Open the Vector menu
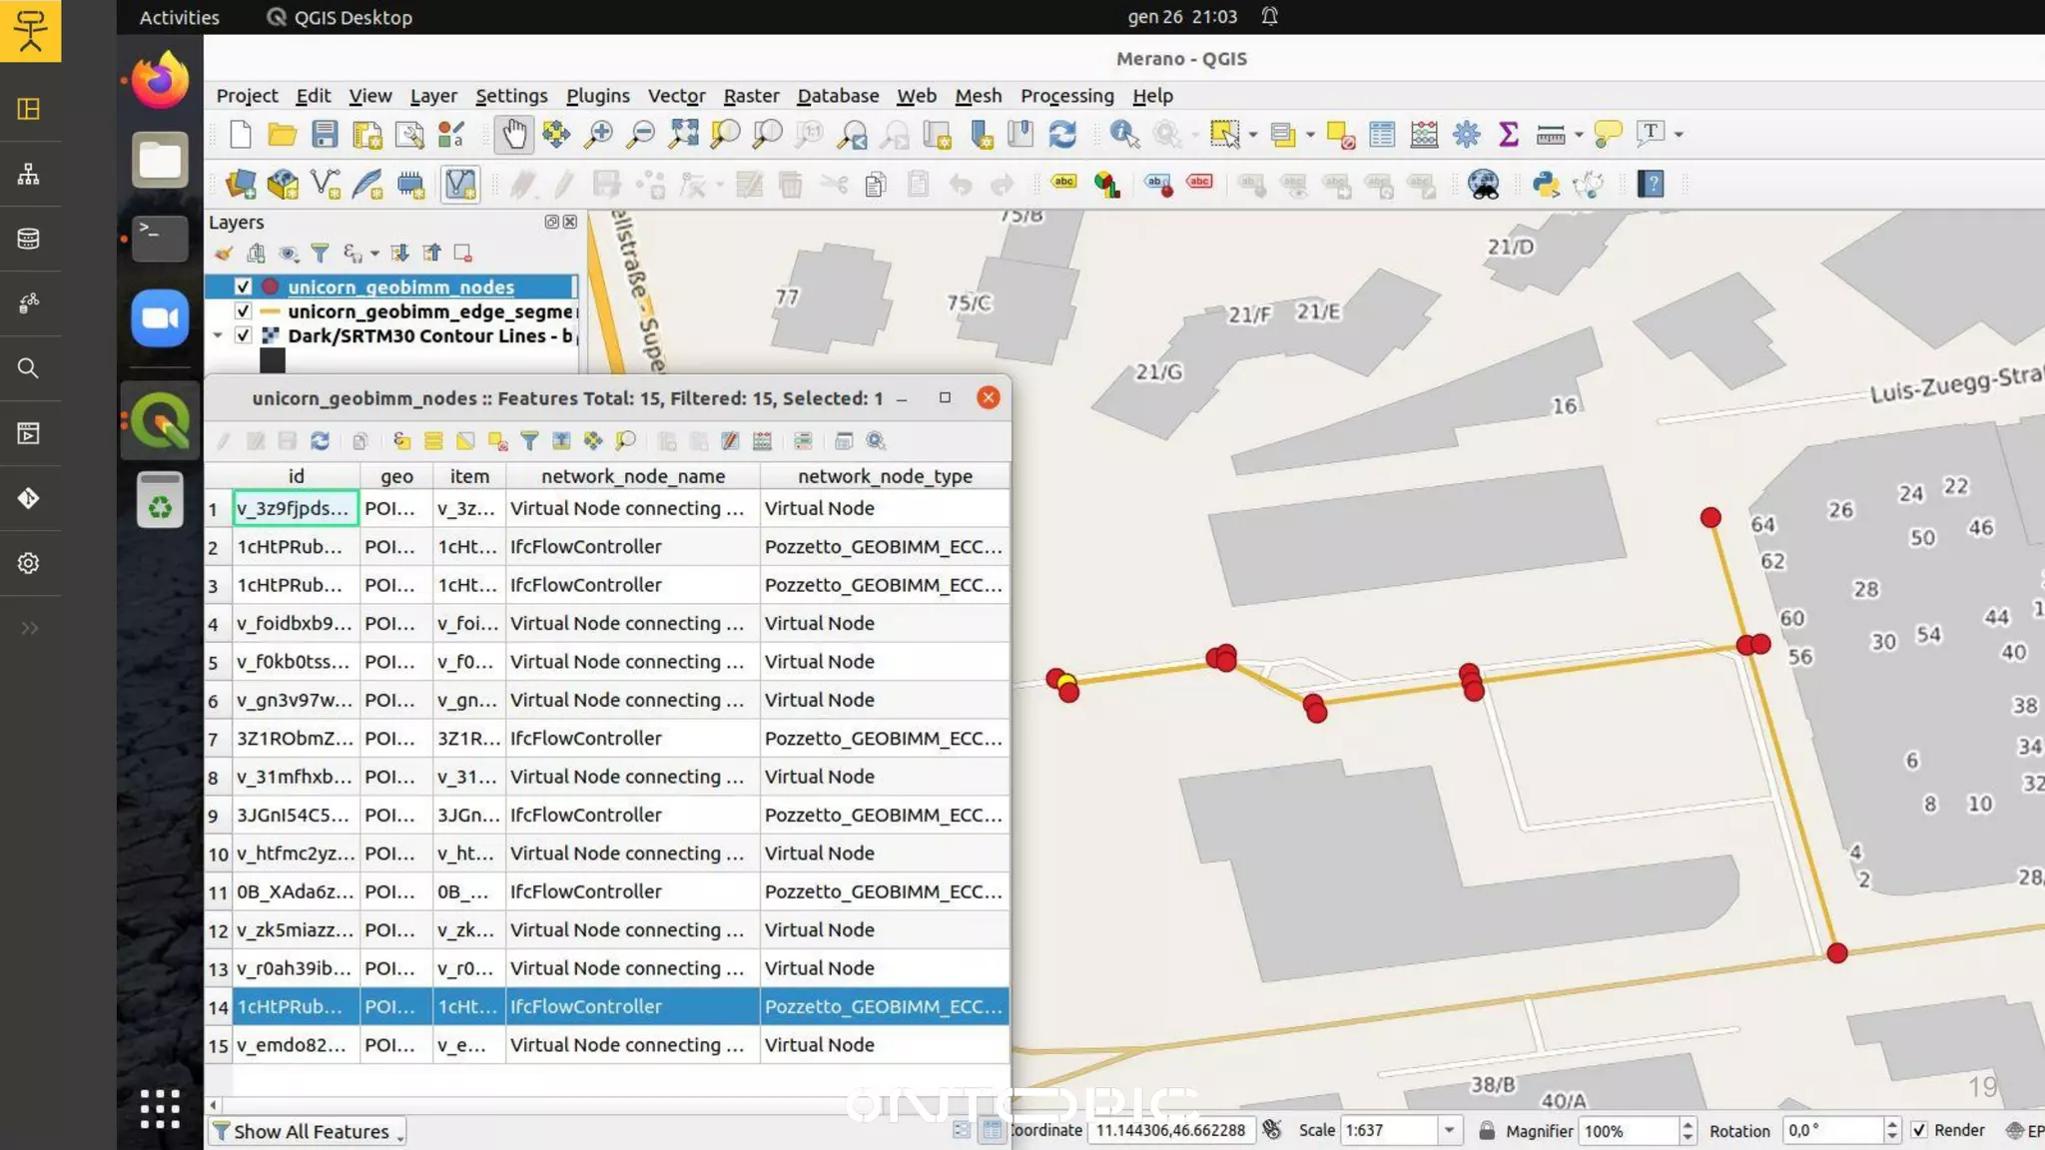The image size is (2045, 1150). [676, 96]
